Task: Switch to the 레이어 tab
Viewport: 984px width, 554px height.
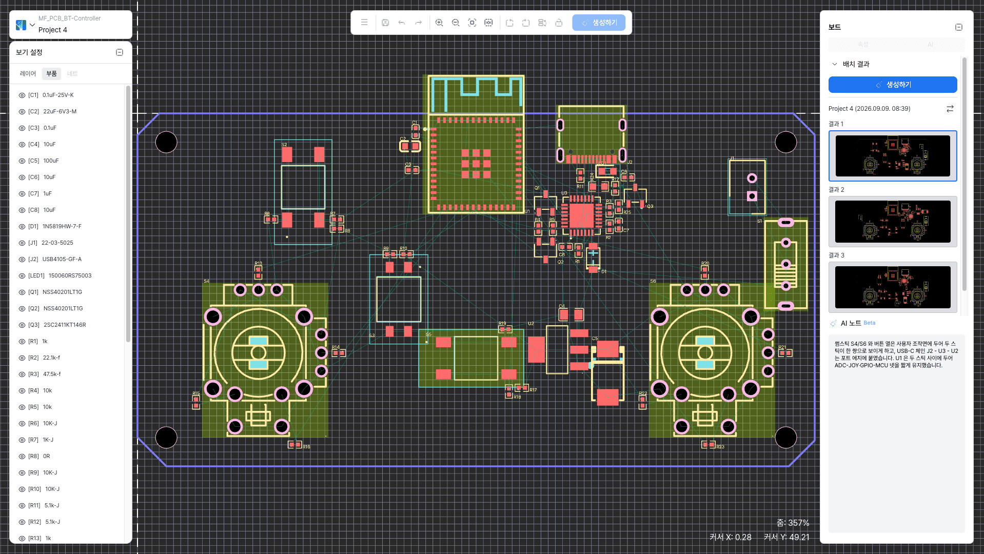Action: [28, 74]
